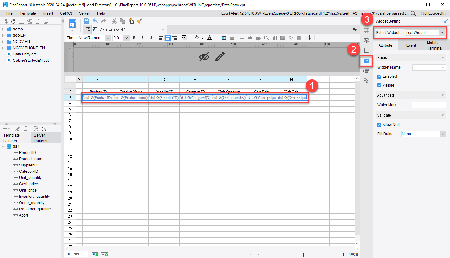Insert a chart using the bar chart icon
Image resolution: width=450 pixels, height=258 pixels.
(x=274, y=38)
